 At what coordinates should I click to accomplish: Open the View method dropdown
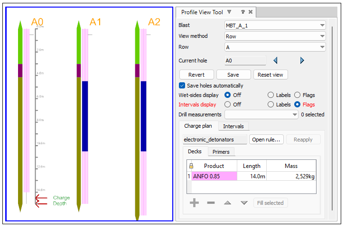tap(275, 36)
